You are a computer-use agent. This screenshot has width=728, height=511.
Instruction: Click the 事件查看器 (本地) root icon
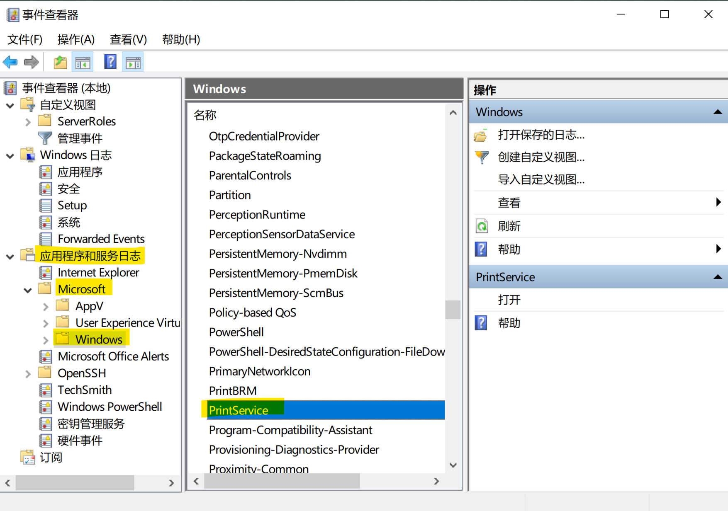click(10, 88)
